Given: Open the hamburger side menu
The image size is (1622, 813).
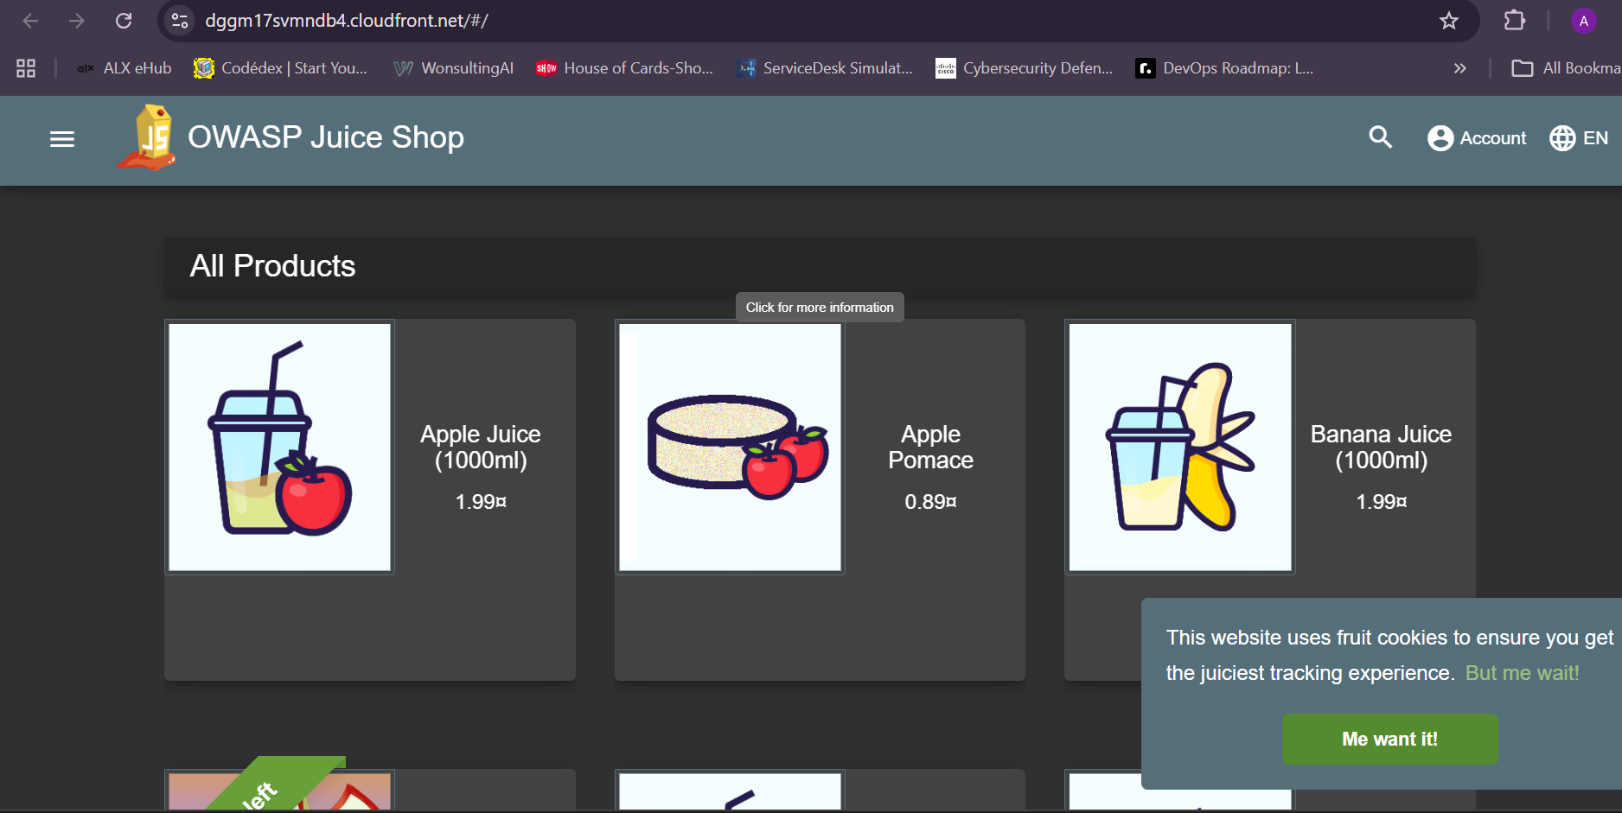Looking at the screenshot, I should click(x=62, y=138).
